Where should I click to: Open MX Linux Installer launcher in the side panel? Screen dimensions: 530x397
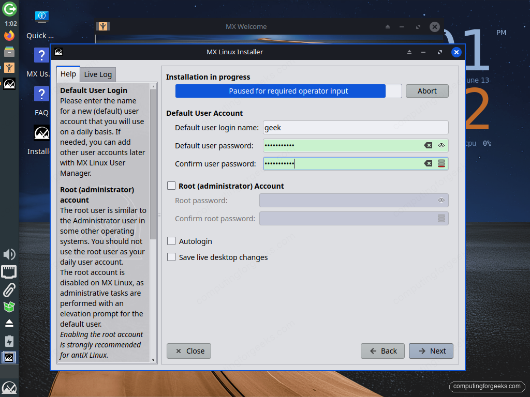9,84
